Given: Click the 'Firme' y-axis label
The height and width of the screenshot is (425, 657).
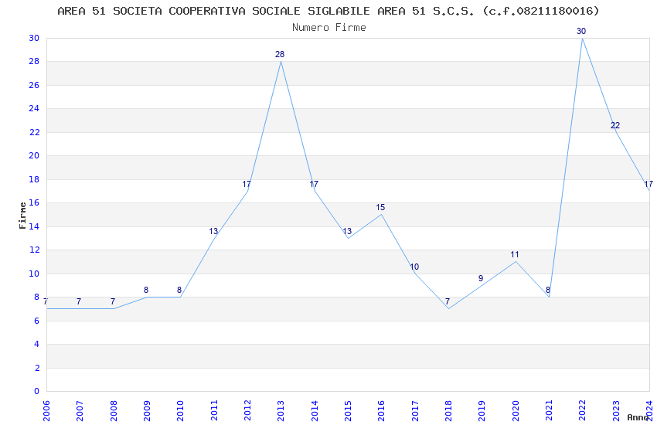Looking at the screenshot, I should tap(22, 216).
